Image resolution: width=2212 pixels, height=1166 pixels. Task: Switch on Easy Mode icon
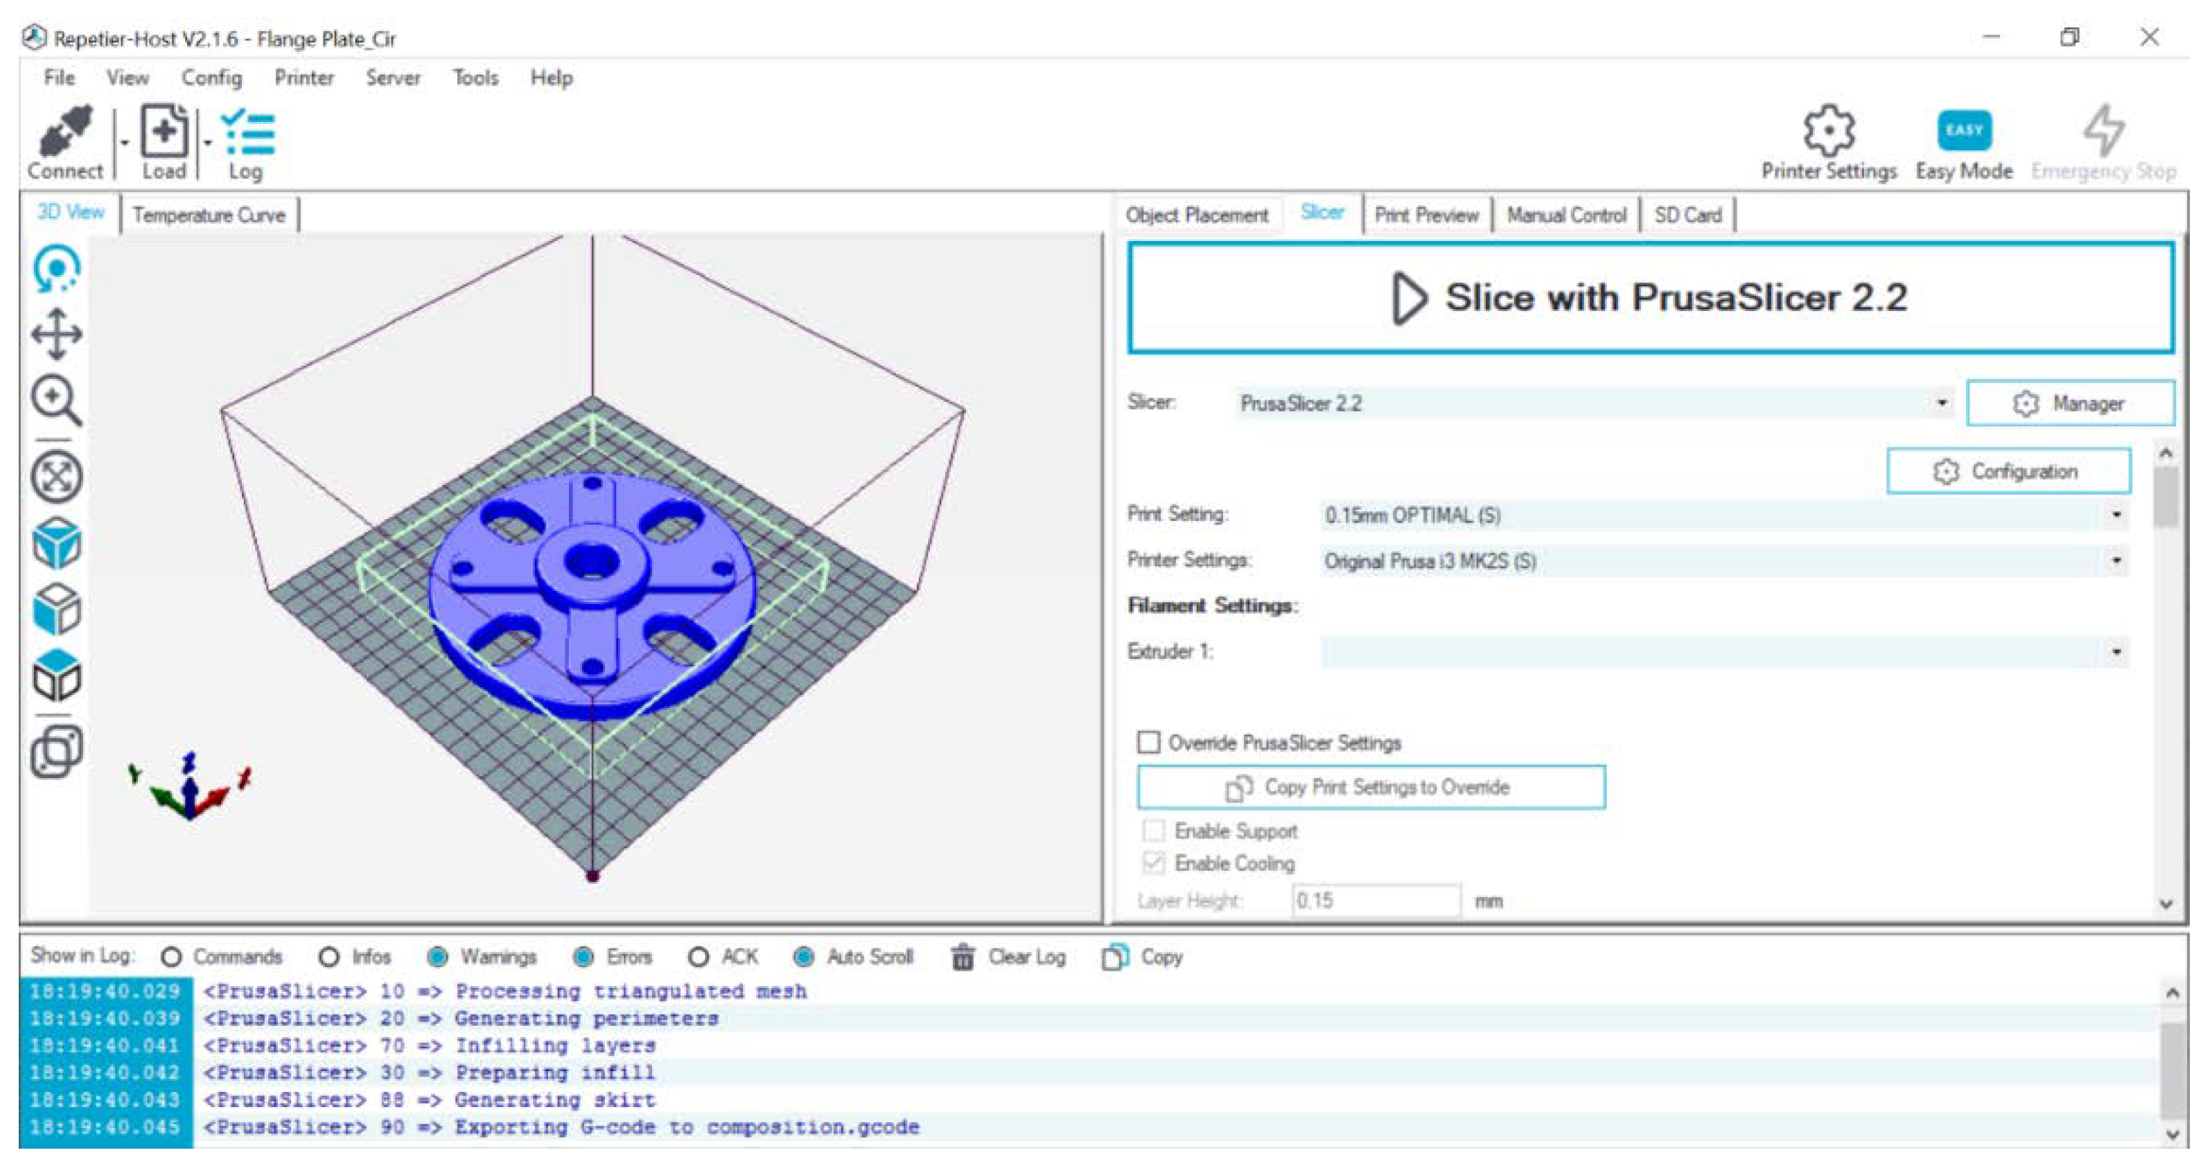point(1963,130)
